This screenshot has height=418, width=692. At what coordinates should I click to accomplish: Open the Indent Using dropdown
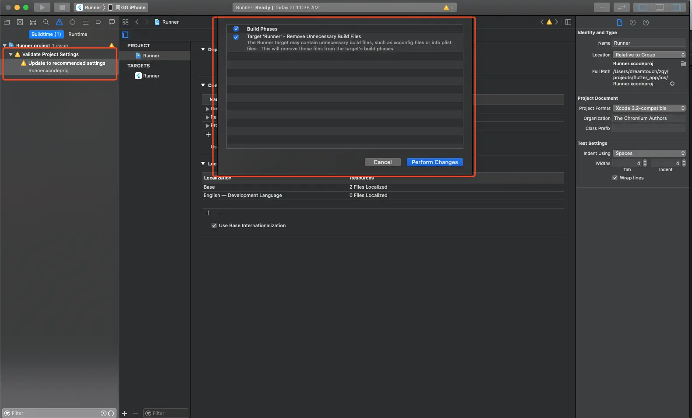click(x=649, y=153)
